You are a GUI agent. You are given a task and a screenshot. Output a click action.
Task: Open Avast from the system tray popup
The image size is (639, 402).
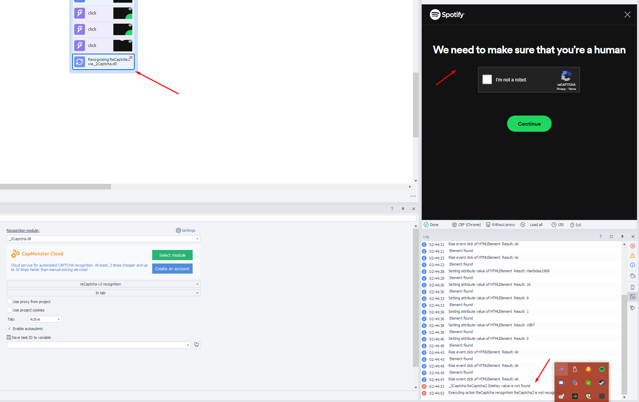click(588, 369)
